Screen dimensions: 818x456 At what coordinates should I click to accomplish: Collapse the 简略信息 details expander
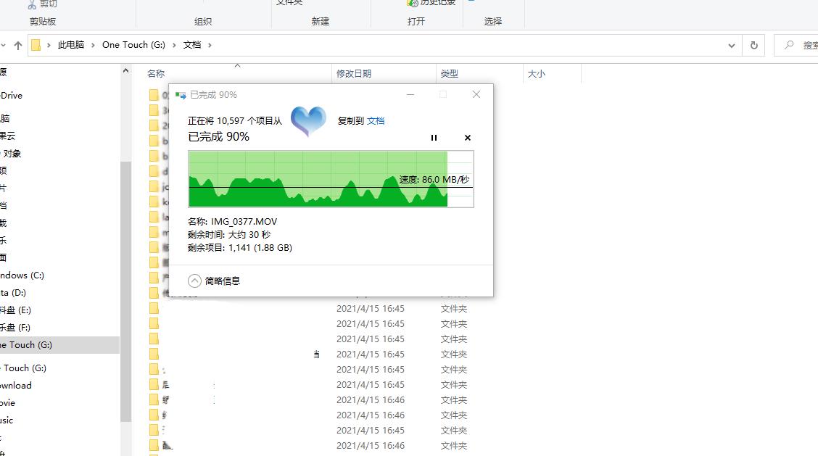(194, 280)
